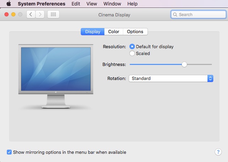Open the Edit menu
This screenshot has width=228, height=162.
pos(76,4)
